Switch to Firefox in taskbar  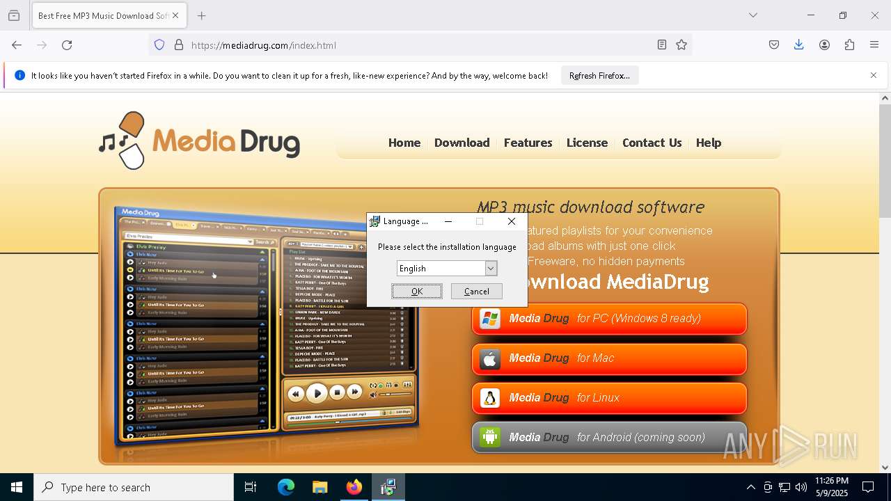354,487
